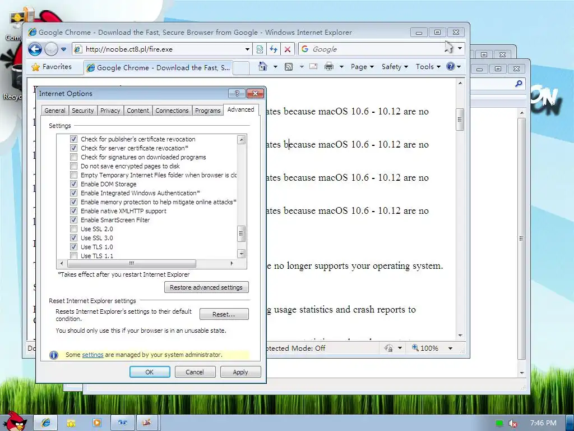Go back with the IE back arrow

point(35,49)
